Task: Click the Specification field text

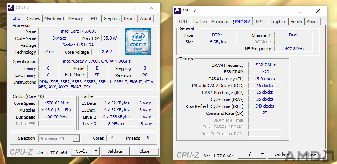Action: pyautogui.click(x=97, y=61)
